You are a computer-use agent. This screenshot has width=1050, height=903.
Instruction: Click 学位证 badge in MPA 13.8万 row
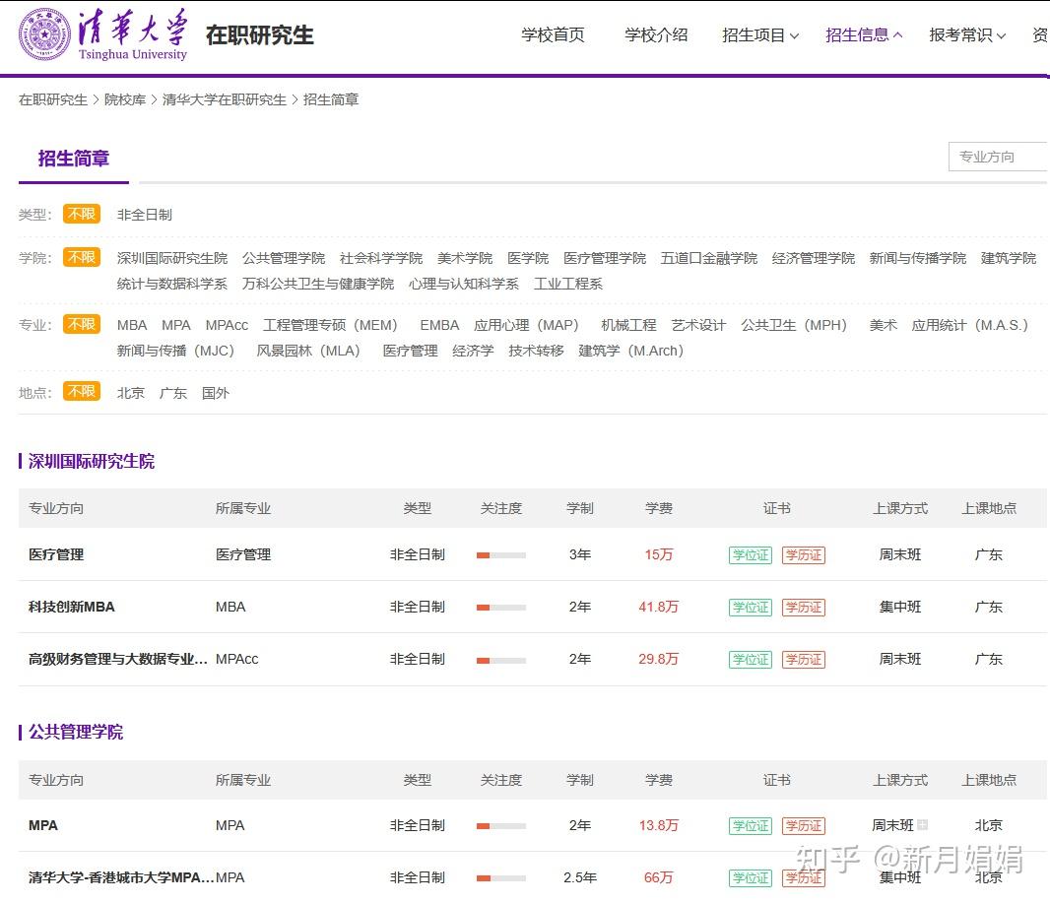point(751,826)
